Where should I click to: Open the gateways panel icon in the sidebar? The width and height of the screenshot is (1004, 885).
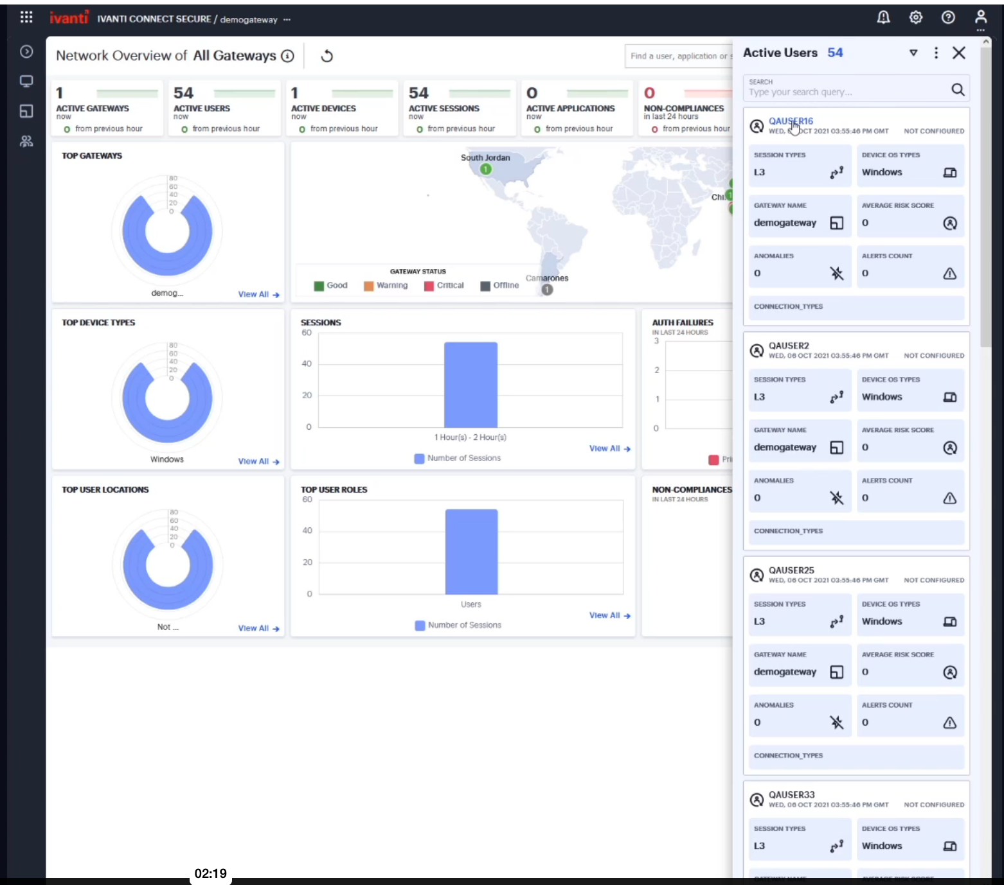[26, 111]
